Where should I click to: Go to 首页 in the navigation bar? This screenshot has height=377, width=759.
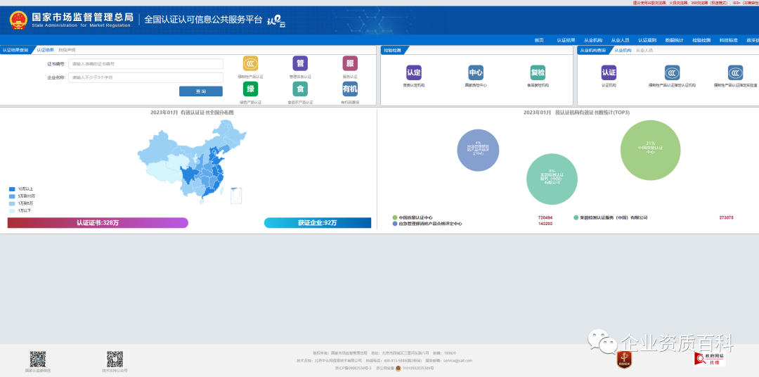tap(539, 40)
